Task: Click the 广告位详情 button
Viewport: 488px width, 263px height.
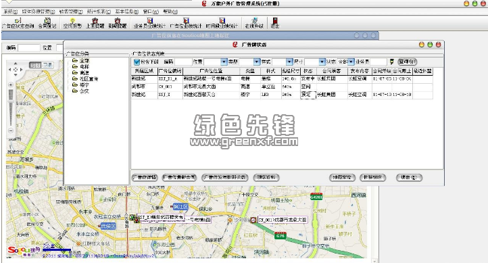Action: click(145, 177)
